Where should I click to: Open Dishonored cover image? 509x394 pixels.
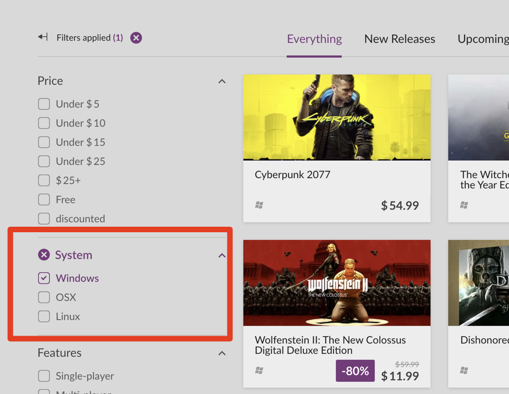(x=478, y=283)
